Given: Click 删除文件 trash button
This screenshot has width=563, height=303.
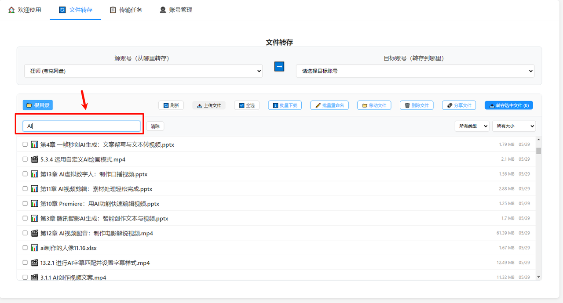Looking at the screenshot, I should pos(417,105).
